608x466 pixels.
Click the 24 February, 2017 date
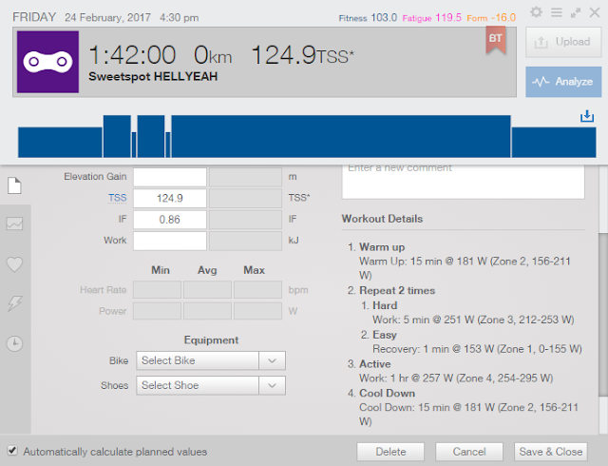pyautogui.click(x=107, y=18)
